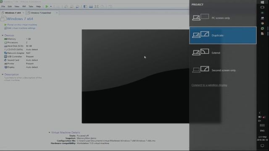Click the revert snapshot toolbar icon
The height and width of the screenshot is (151, 269).
(x=72, y=7)
